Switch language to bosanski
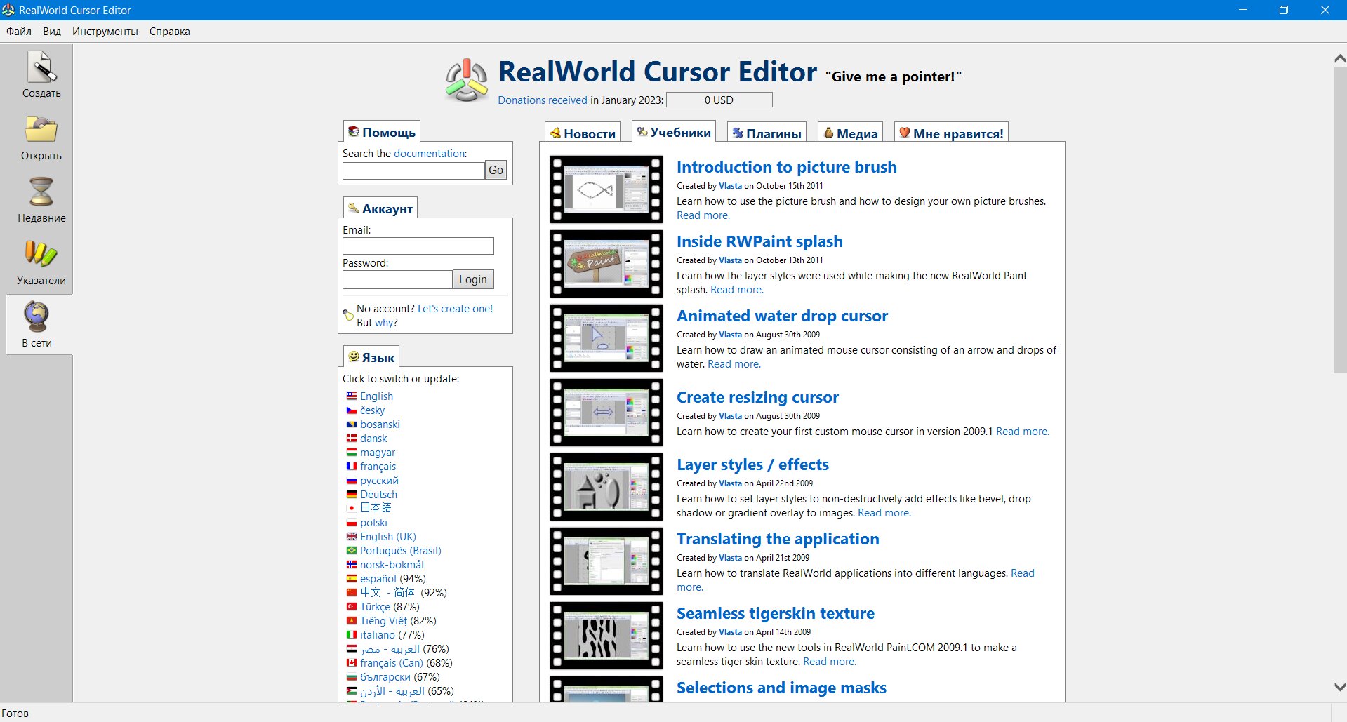The width and height of the screenshot is (1347, 722). coord(380,424)
